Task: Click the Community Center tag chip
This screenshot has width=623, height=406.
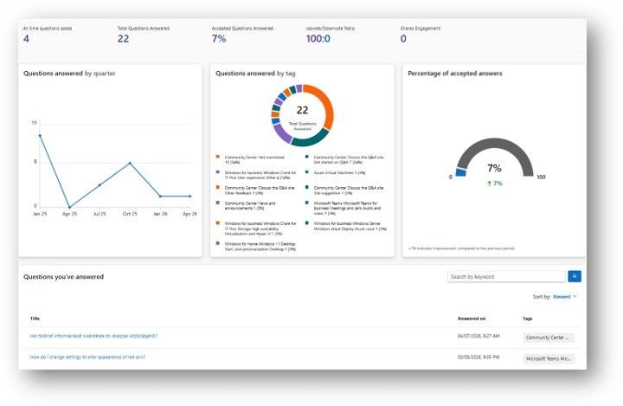Action: [x=549, y=338]
